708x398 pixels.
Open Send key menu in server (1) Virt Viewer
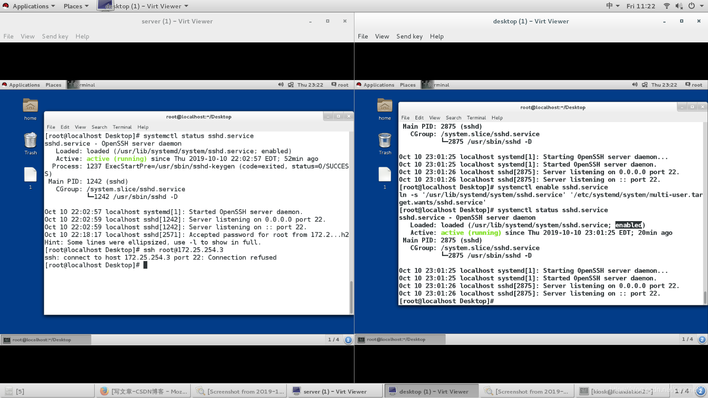(x=55, y=36)
